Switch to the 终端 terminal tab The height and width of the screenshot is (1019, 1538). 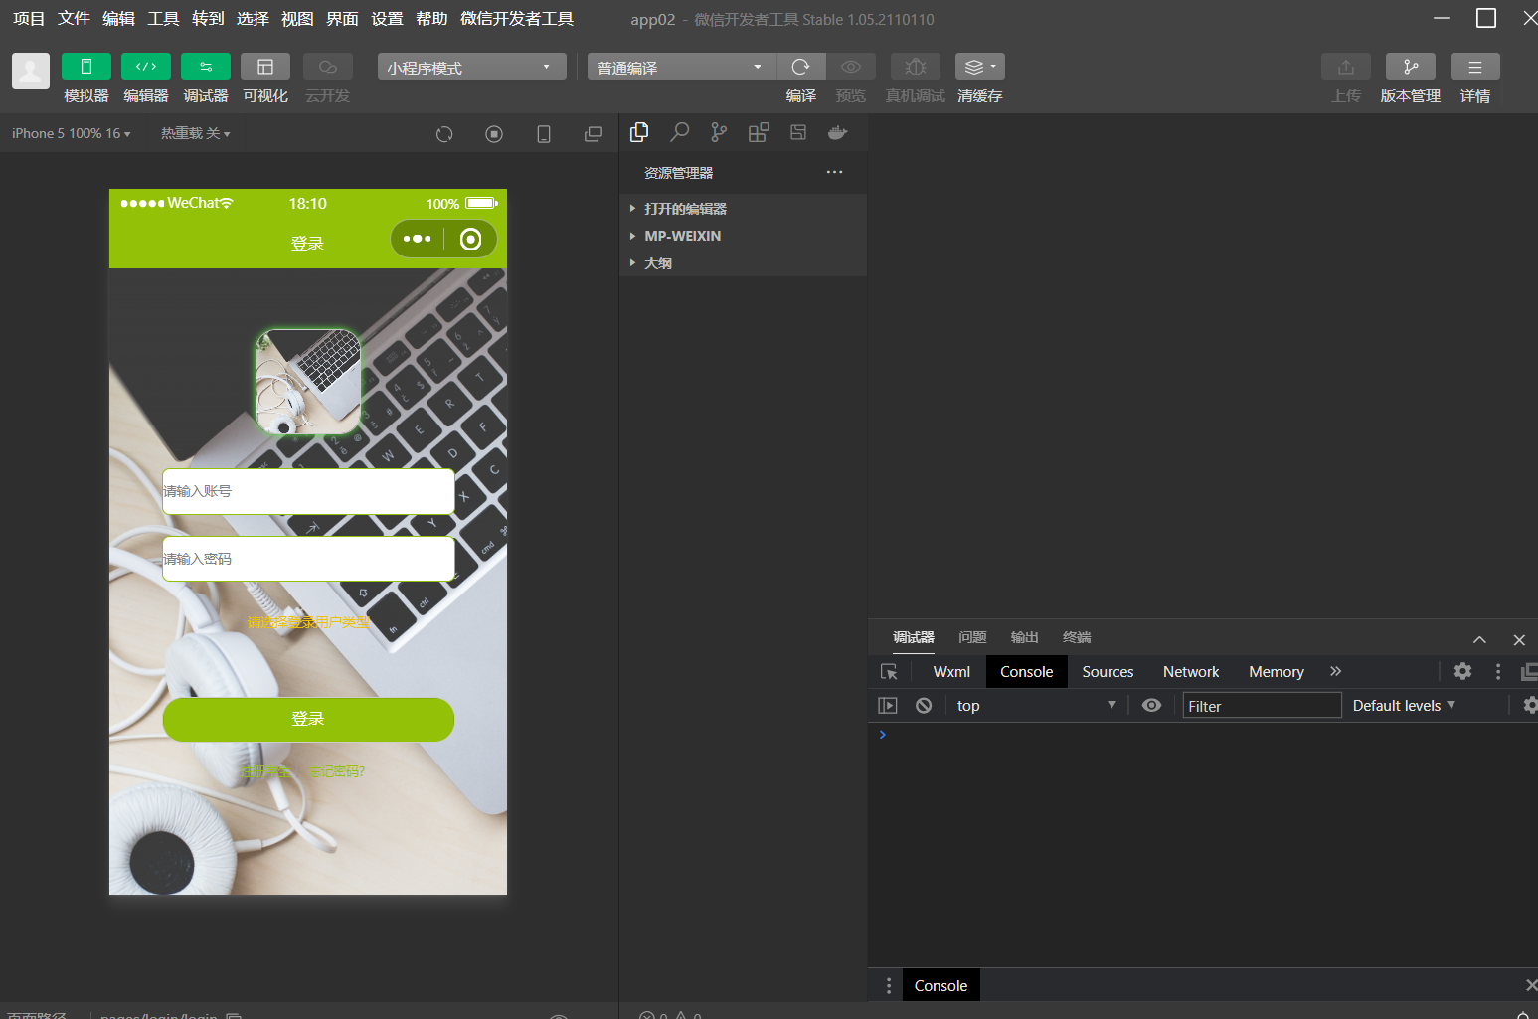tap(1076, 637)
